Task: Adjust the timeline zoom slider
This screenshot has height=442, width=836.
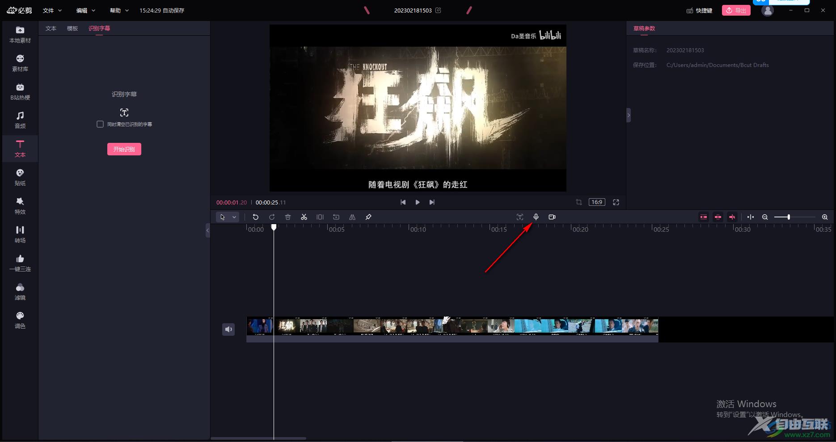Action: [x=789, y=217]
